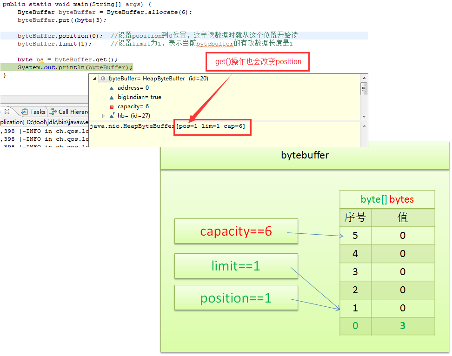Select the capacity= 6 tree item
Viewport: 452px width, 356px height.
133,106
